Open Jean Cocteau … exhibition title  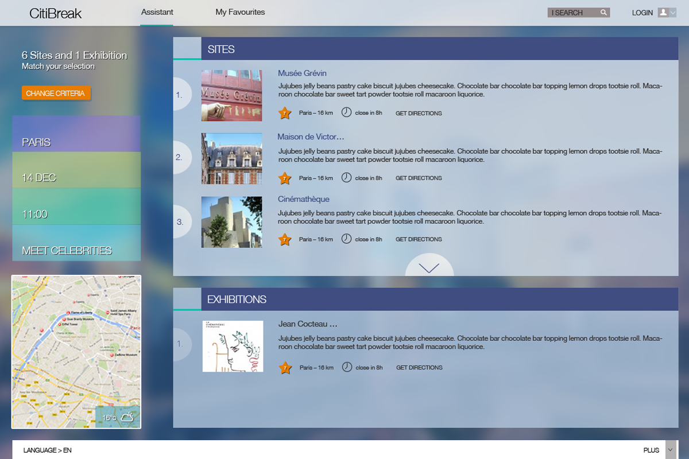(x=308, y=324)
